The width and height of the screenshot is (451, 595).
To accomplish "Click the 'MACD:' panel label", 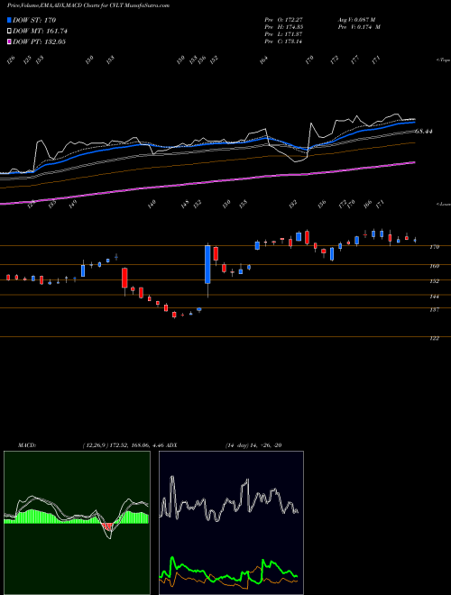I will pos(26,444).
